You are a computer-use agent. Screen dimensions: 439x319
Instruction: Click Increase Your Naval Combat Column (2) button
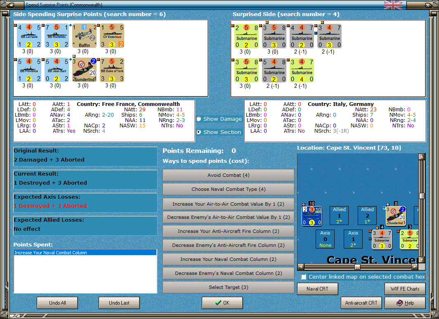tap(229, 259)
